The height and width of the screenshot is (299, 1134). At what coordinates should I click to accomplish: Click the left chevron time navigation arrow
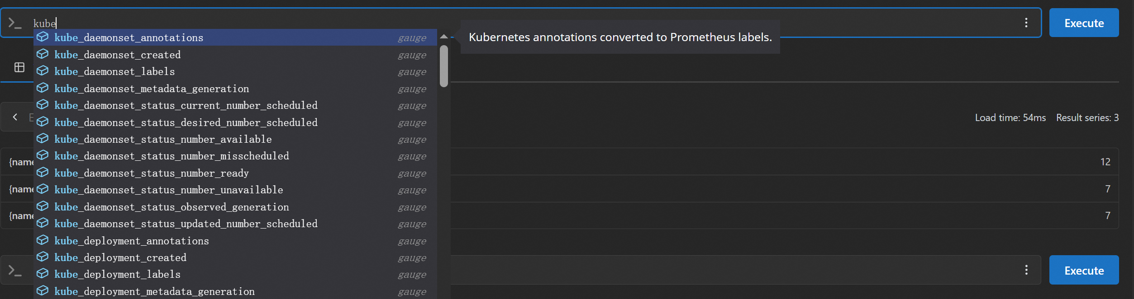15,117
